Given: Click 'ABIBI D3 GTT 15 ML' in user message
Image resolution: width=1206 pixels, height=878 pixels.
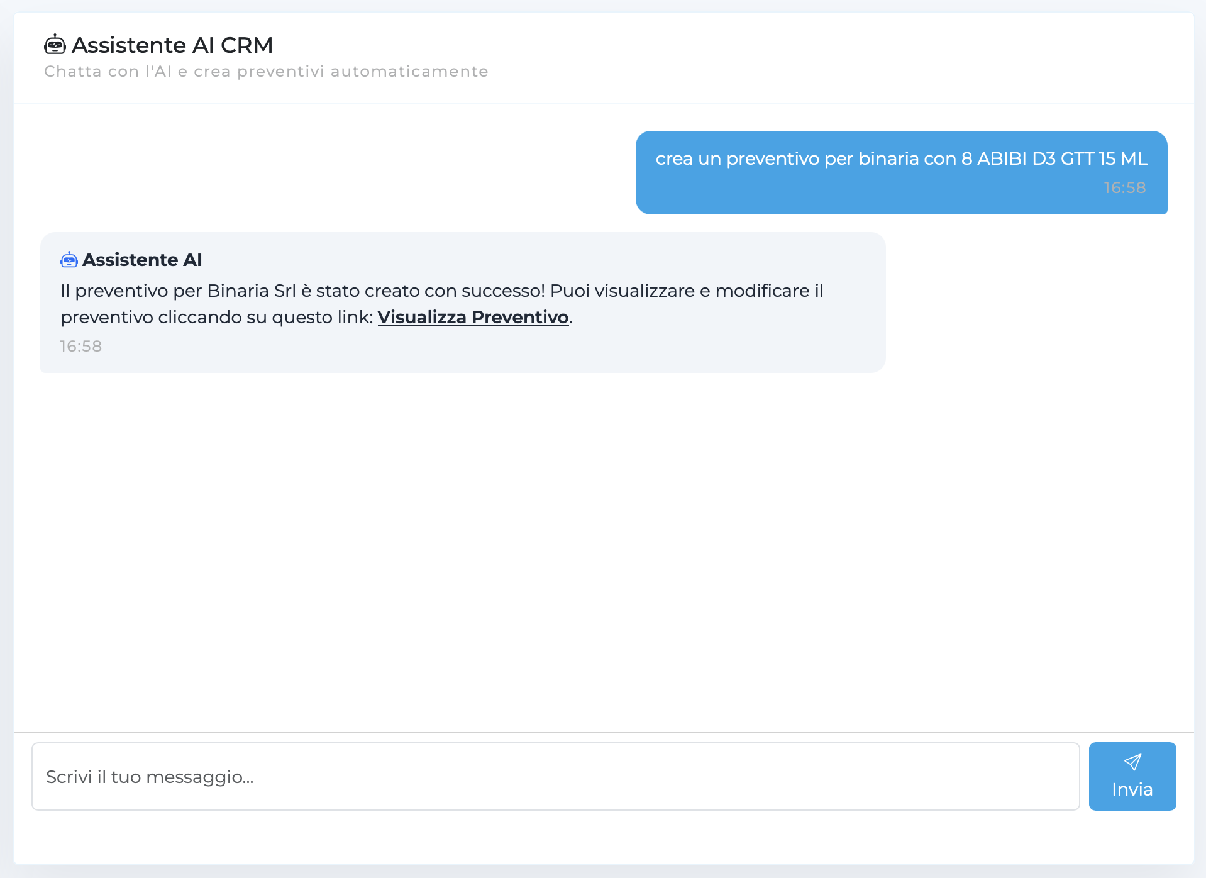Looking at the screenshot, I should (1063, 158).
